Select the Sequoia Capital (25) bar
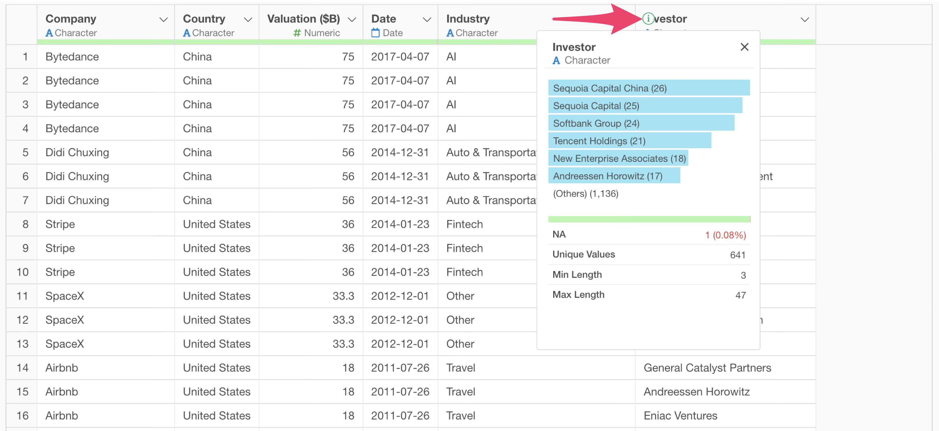Viewport: 939px width, 431px height. click(645, 106)
